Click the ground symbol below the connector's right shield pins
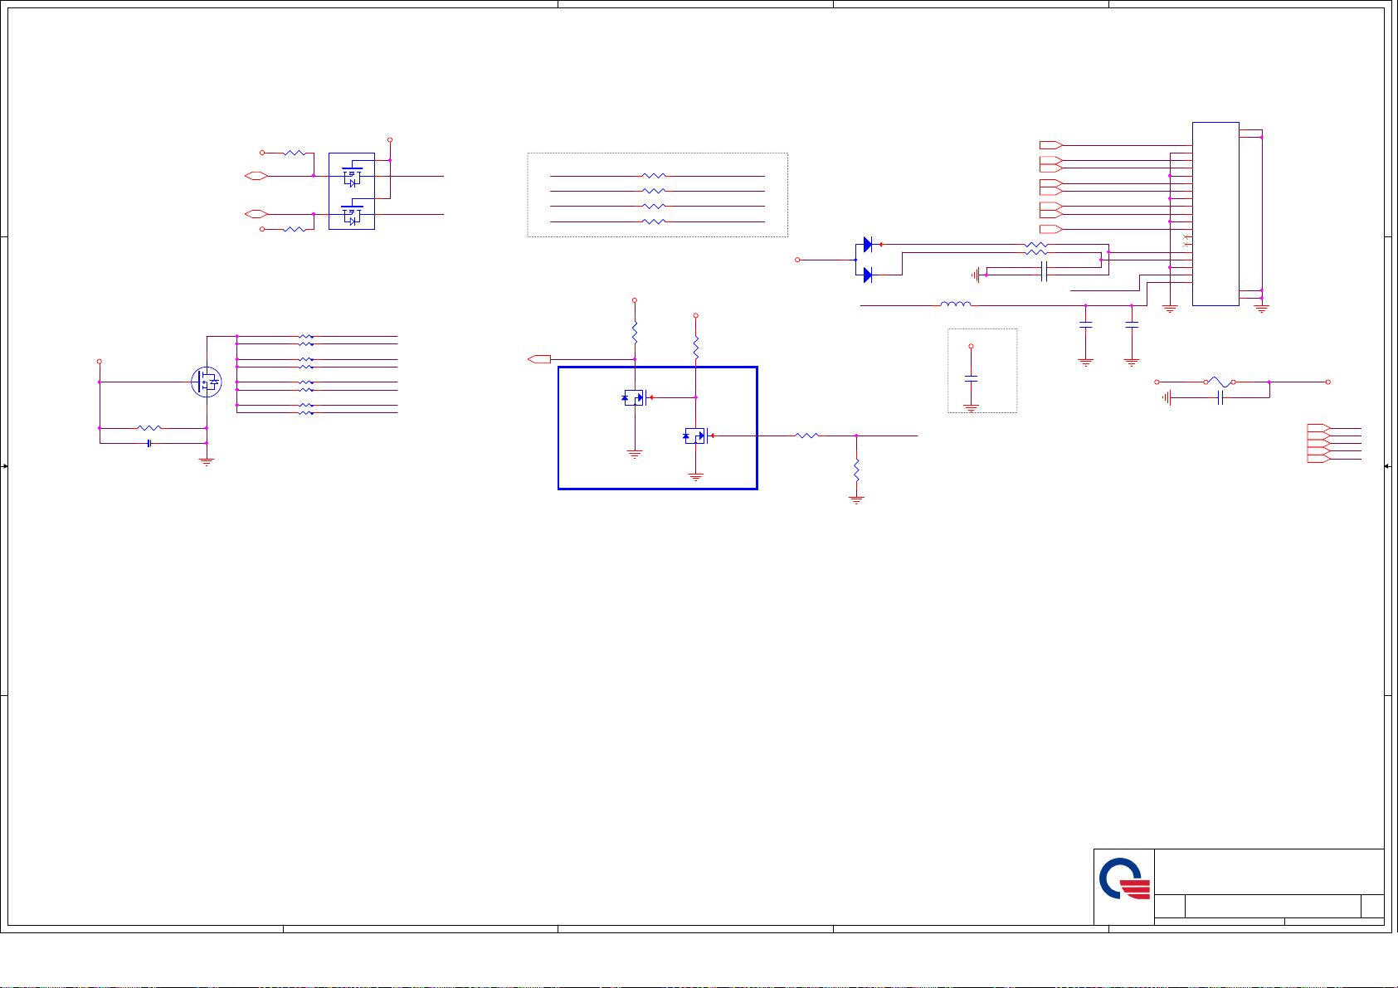The image size is (1398, 988). (1262, 309)
